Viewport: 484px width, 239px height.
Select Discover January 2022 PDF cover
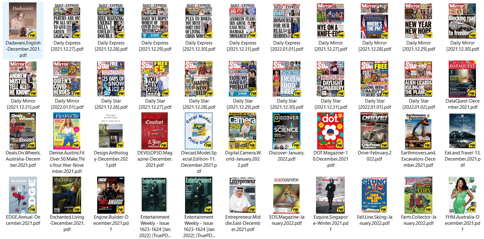click(x=287, y=131)
